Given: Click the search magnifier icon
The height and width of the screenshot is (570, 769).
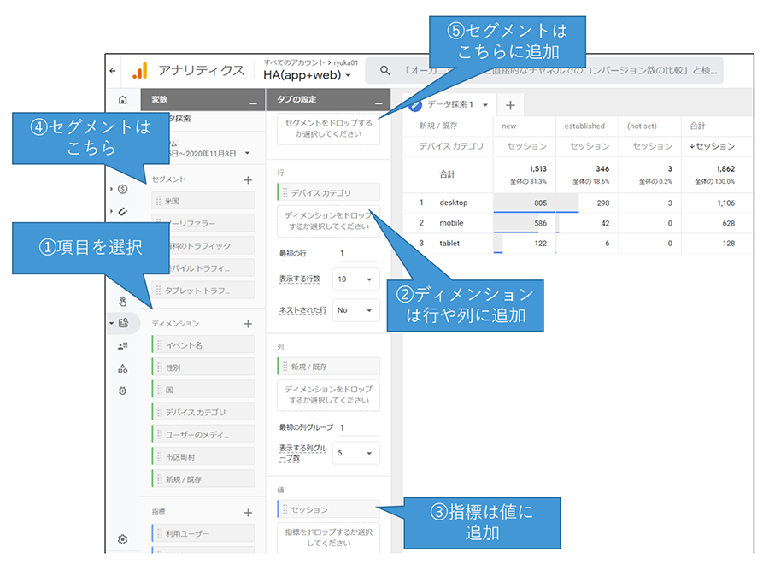Looking at the screenshot, I should (385, 71).
